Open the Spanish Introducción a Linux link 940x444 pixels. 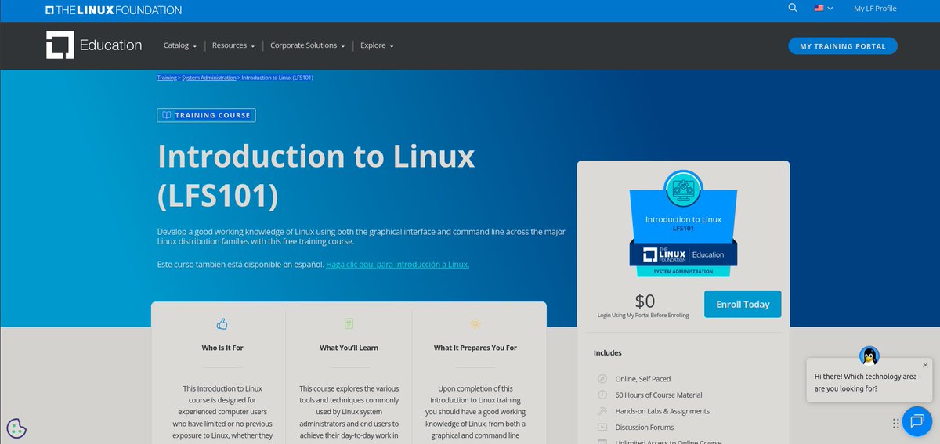(x=398, y=265)
